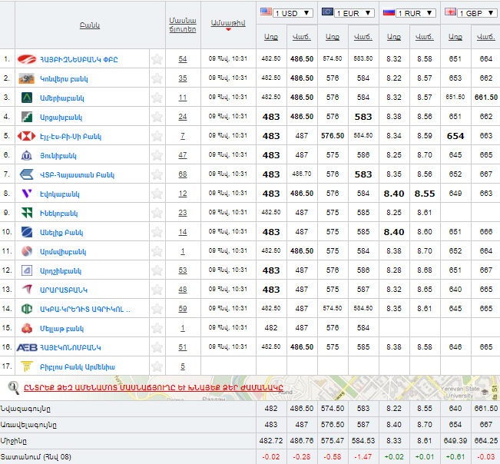The image size is (500, 464).
Task: Click the Araratbank logo in row 13
Action: (27, 290)
